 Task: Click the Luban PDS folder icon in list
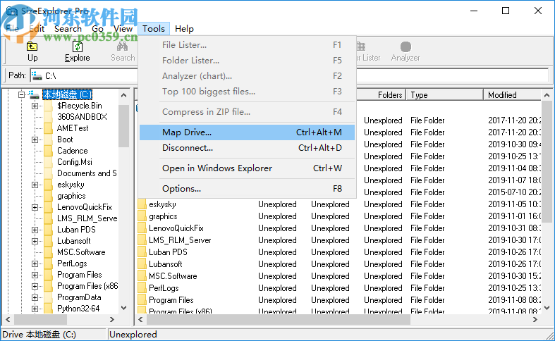[x=142, y=252]
